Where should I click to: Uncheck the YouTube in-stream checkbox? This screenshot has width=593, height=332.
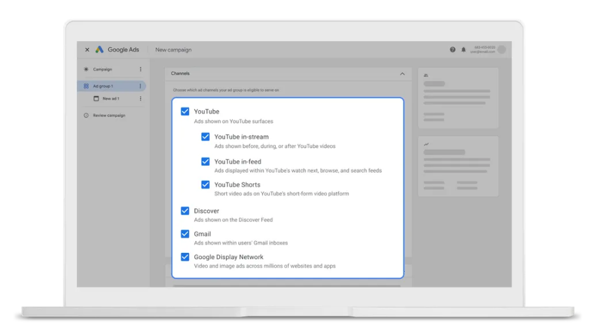[x=205, y=137]
